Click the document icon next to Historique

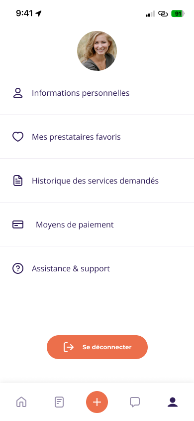(18, 181)
